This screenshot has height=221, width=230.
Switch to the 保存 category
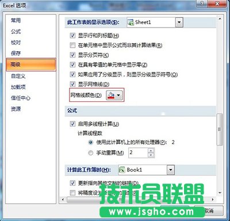click(x=16, y=54)
